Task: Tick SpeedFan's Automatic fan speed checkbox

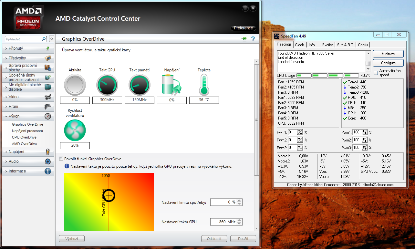Action: coord(376,73)
